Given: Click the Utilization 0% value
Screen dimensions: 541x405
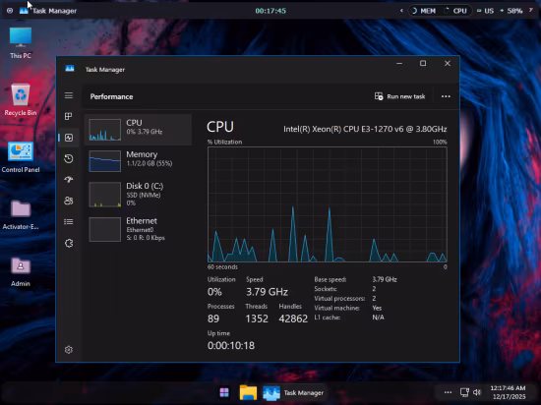Looking at the screenshot, I should click(214, 292).
